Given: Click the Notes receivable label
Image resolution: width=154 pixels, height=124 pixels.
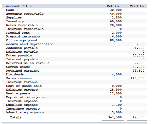Looking at the screenshot, I should 22,25.
